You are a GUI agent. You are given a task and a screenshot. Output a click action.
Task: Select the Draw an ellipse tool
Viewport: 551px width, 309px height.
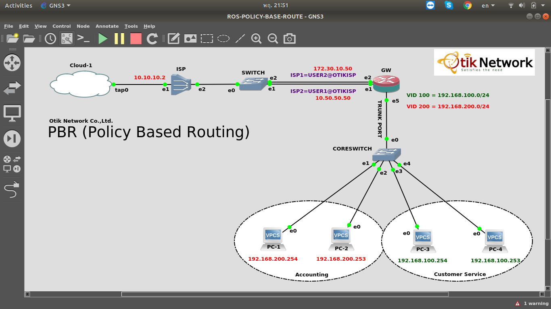(x=223, y=39)
